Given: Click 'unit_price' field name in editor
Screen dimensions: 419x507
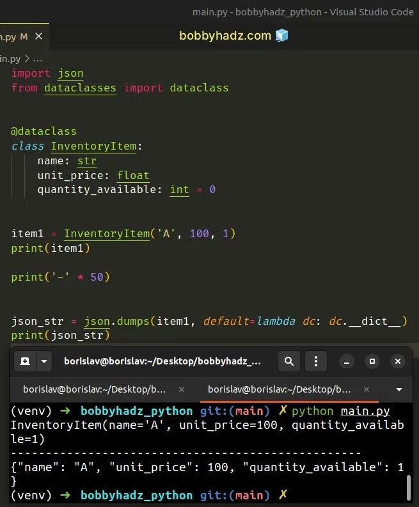Looking at the screenshot, I should click(70, 175).
